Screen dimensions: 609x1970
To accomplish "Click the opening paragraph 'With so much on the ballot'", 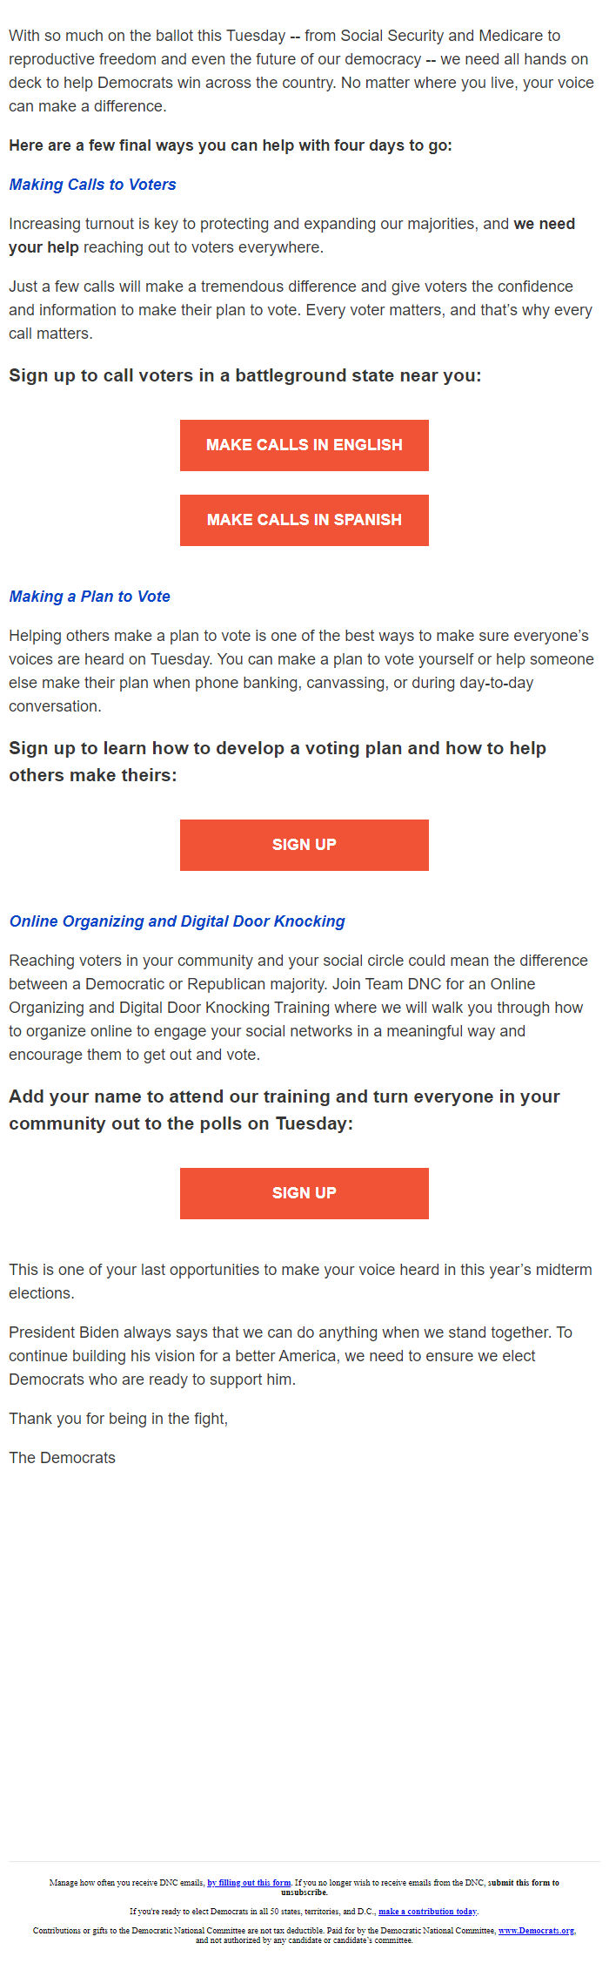I will pos(301,71).
